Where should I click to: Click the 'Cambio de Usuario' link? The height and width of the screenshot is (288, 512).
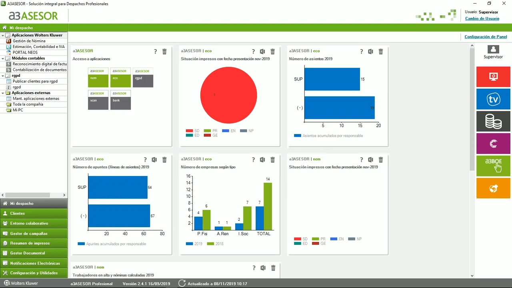pyautogui.click(x=482, y=19)
